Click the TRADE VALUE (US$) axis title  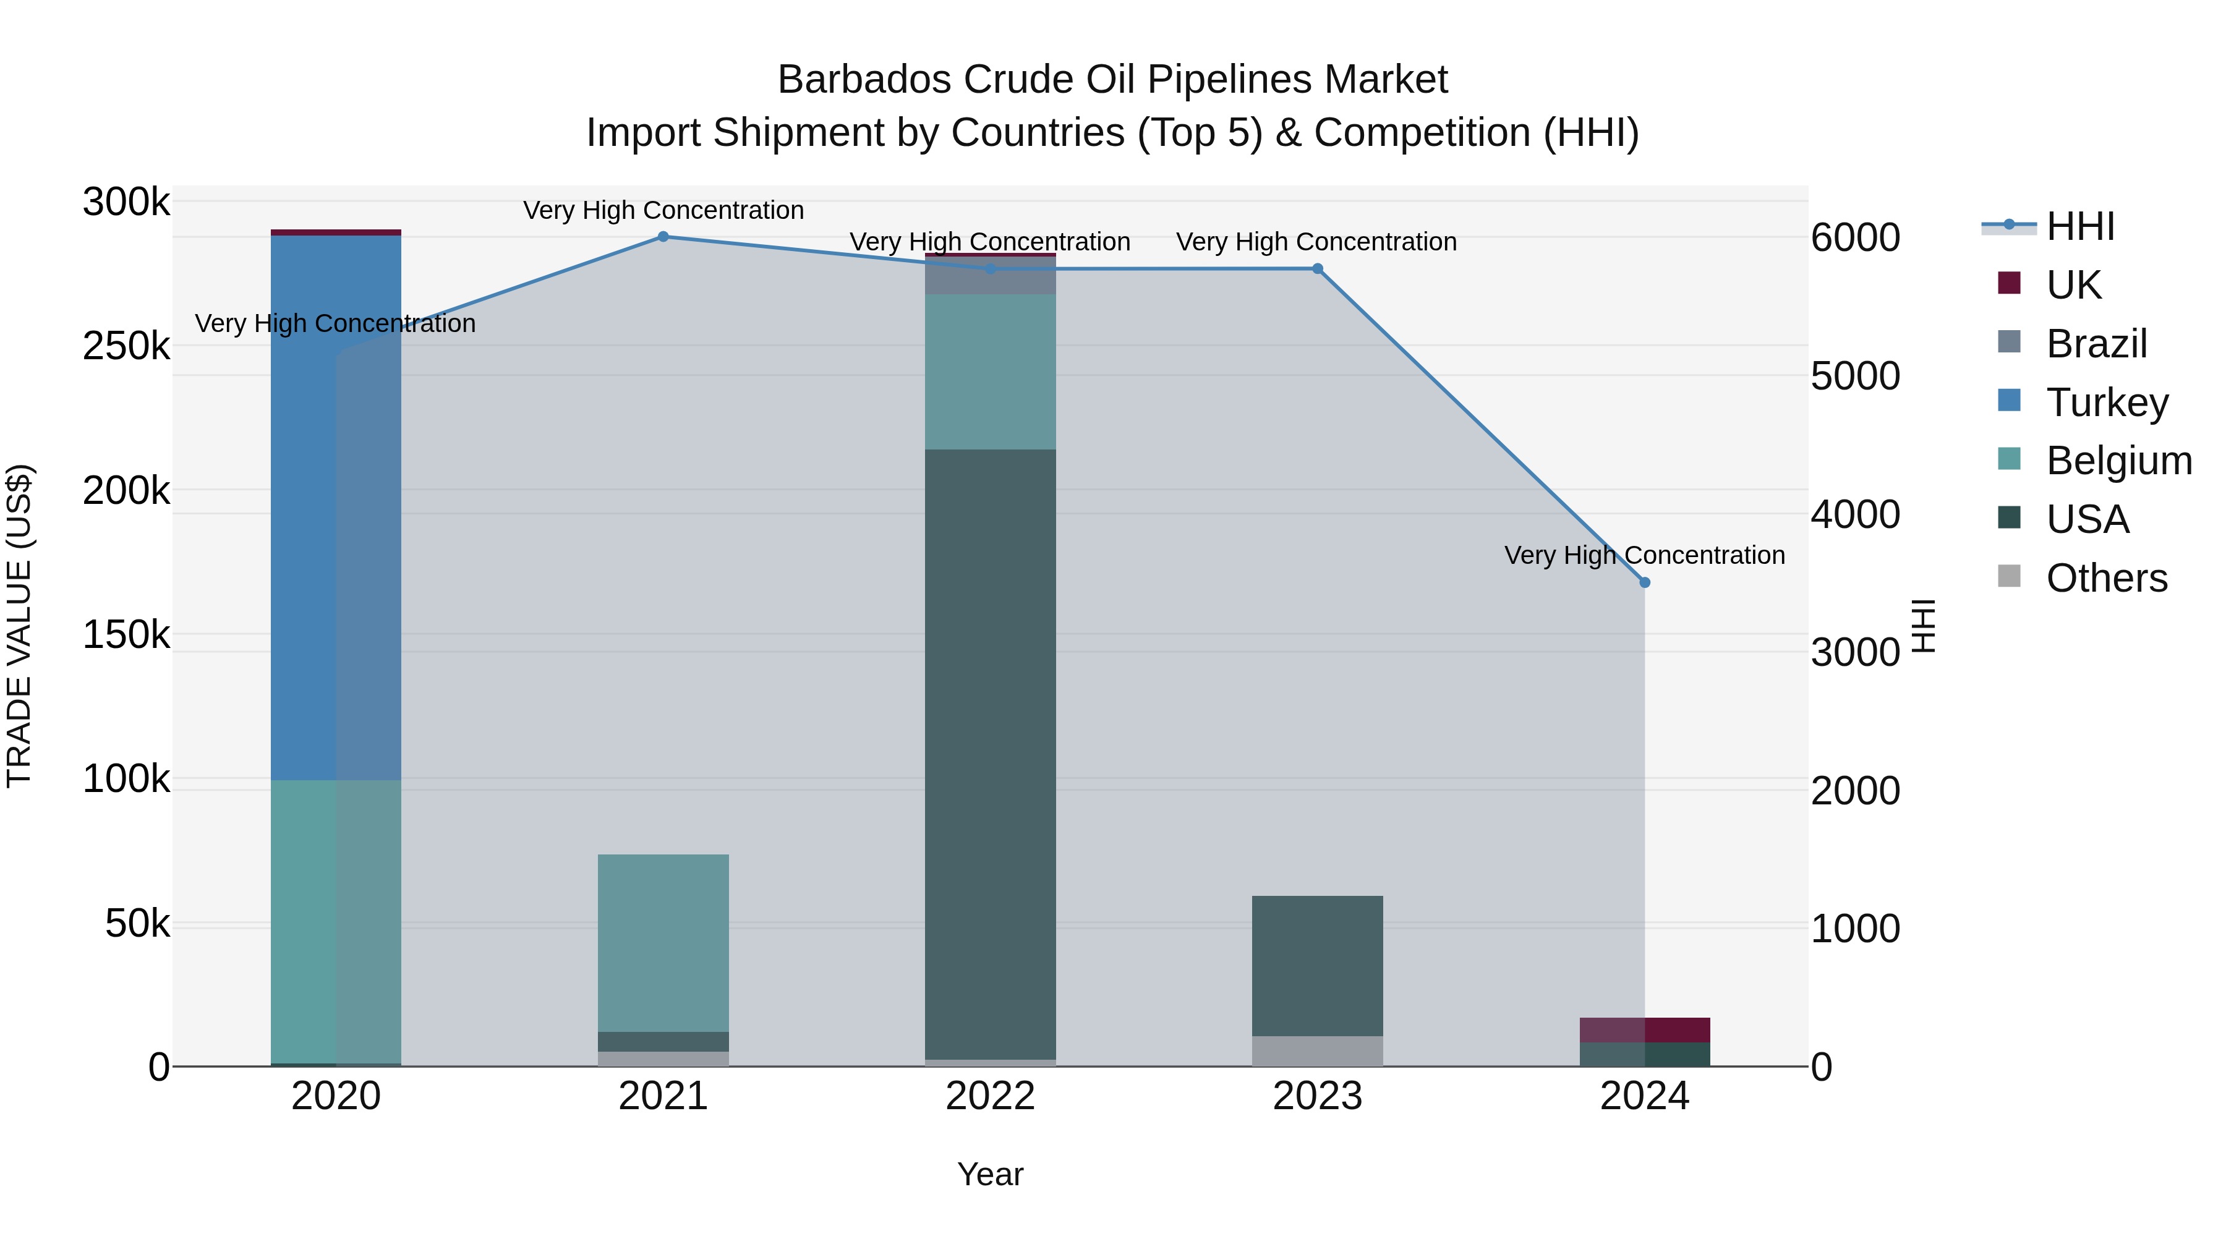click(x=19, y=626)
